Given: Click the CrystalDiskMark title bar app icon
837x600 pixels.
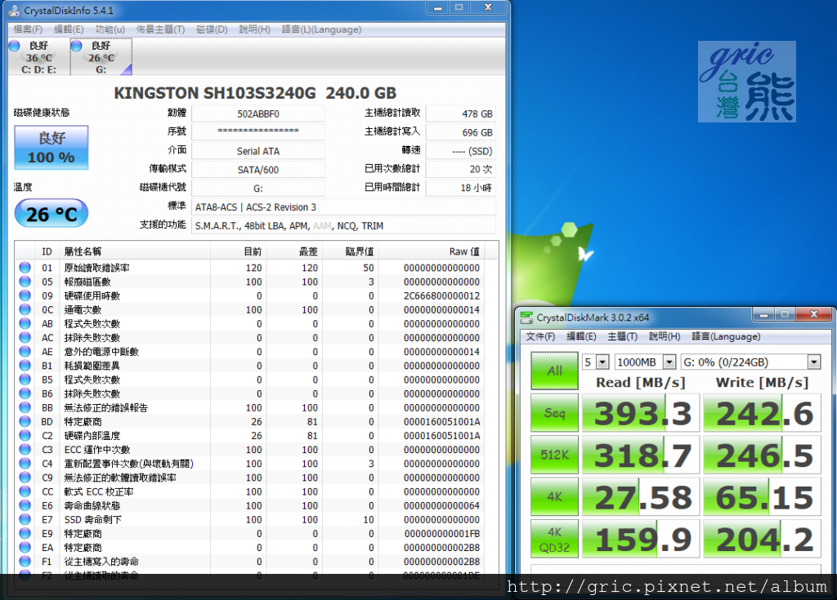Looking at the screenshot, I should coord(527,318).
